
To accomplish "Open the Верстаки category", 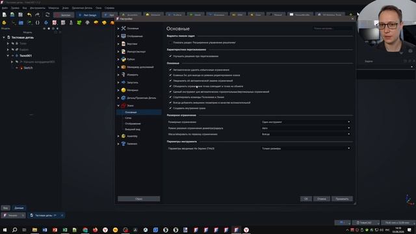I will [x=131, y=44].
